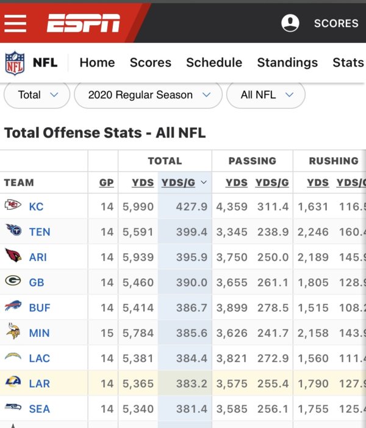This screenshot has width=366, height=428.
Task: Click the Buffalo Bills logo
Action: 13,307
